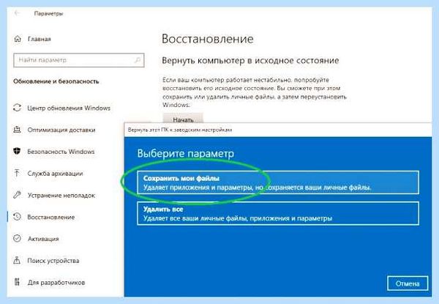
Task: Select the Восстановление history icon
Action: pyautogui.click(x=17, y=217)
